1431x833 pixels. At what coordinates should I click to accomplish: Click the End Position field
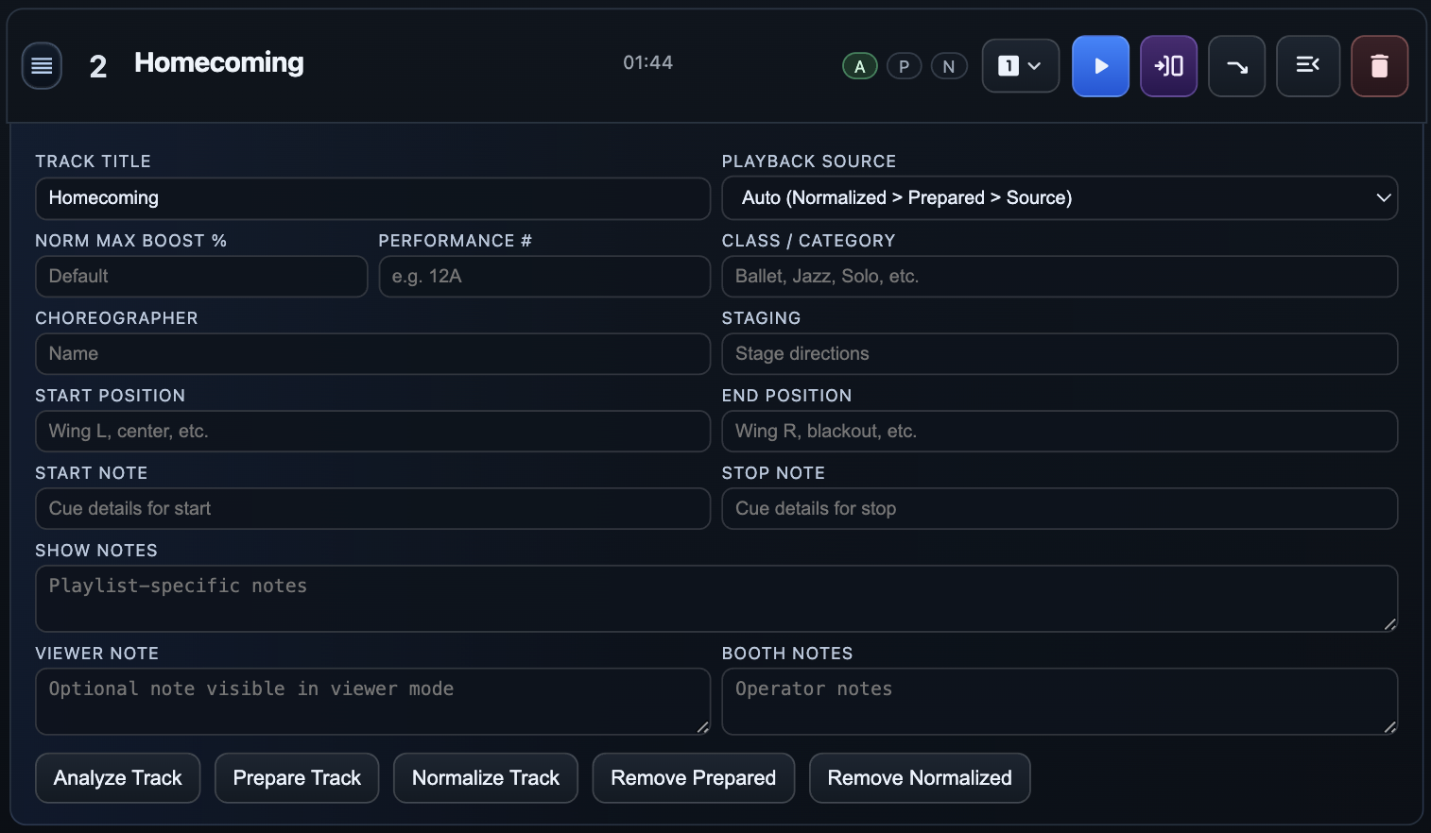(1060, 432)
